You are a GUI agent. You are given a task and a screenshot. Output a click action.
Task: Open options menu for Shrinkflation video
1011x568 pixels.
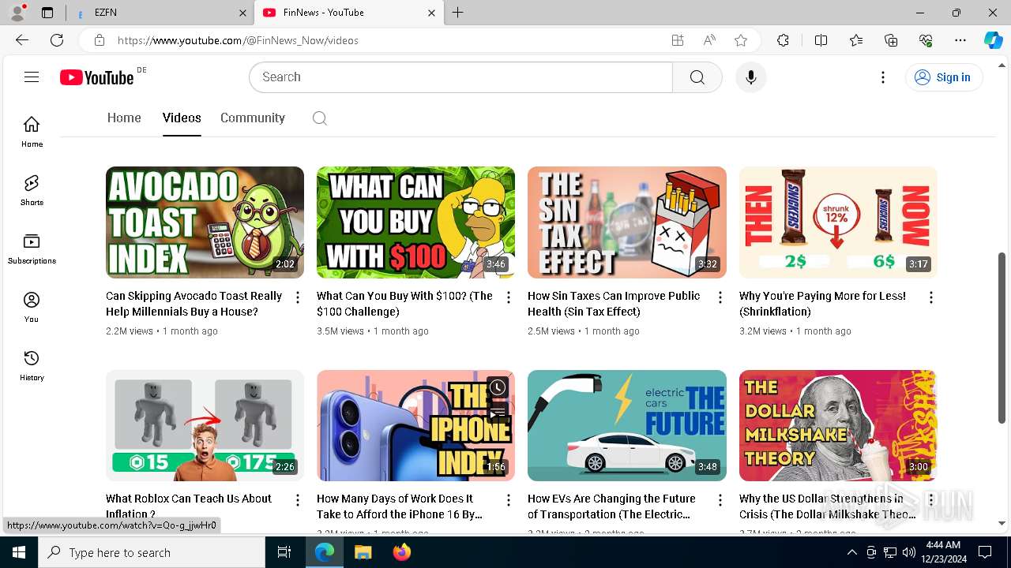931,297
